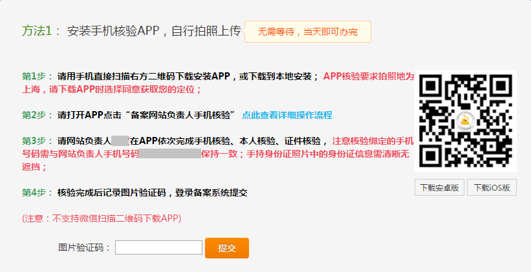Click the 不支持微信扫描二维码 notice text
This screenshot has width=531, height=272.
[x=102, y=218]
